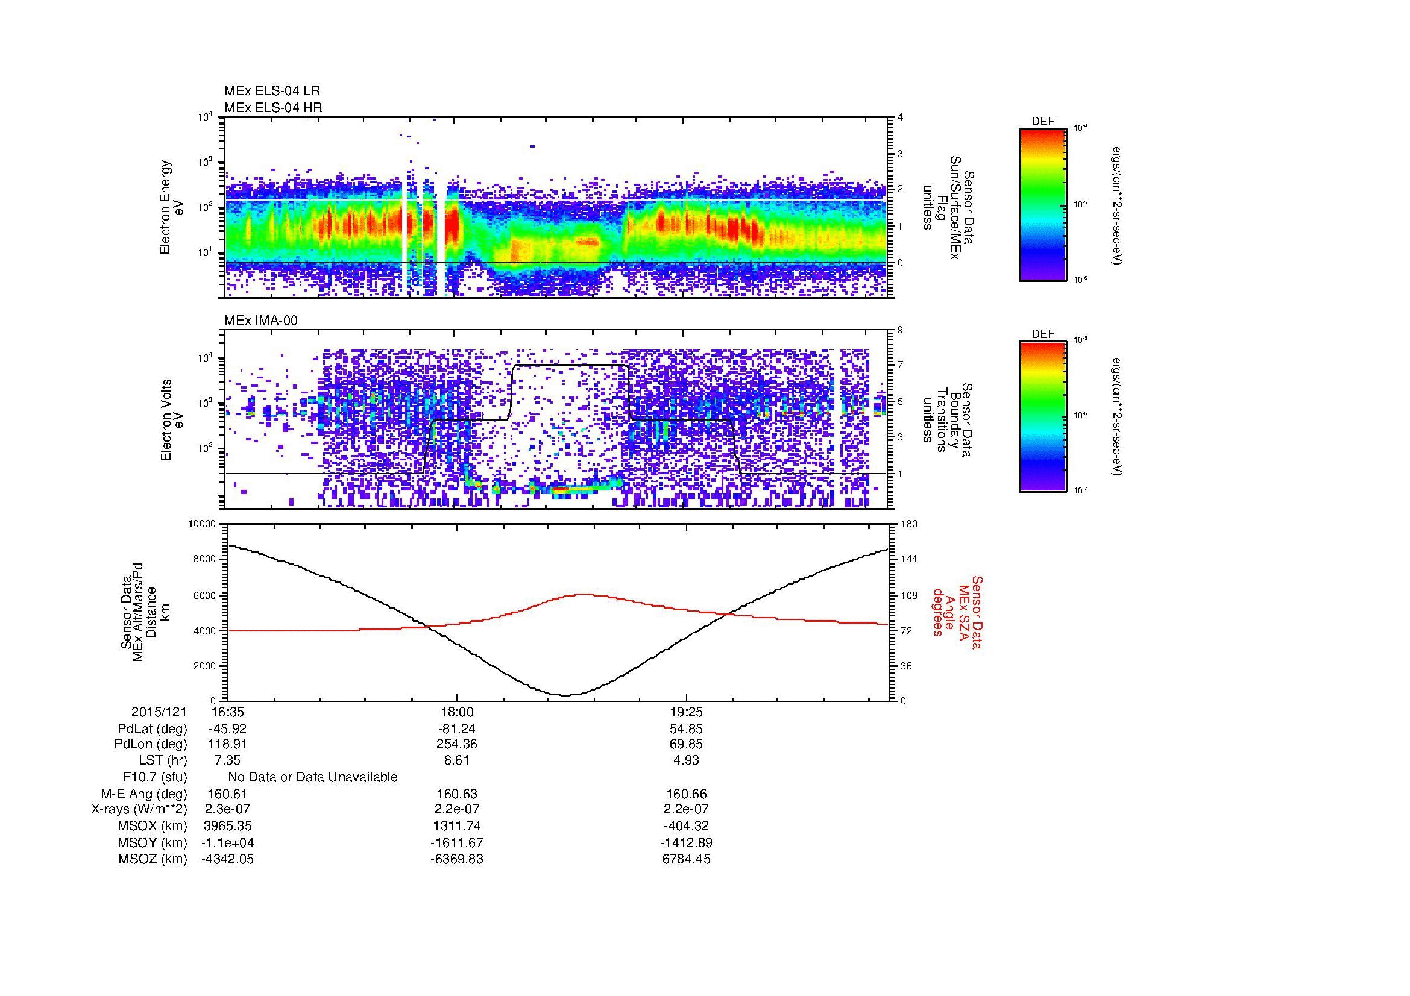Click LST value '4.93'
Viewport: 1410px width, 996px height.
[x=687, y=760]
